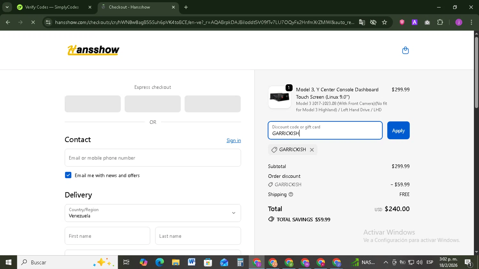Show hidden system tray icons

386,262
